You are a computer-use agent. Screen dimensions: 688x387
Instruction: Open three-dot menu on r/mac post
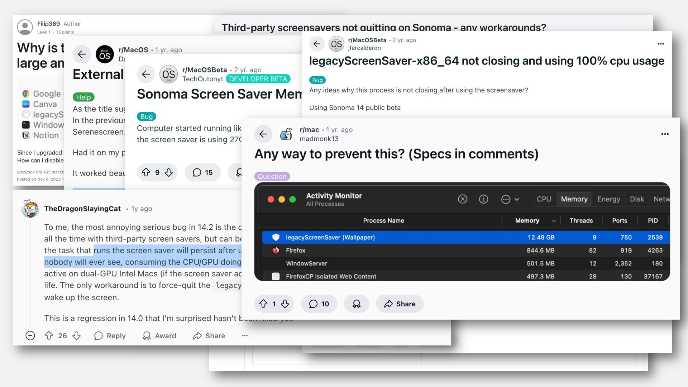[x=665, y=134]
